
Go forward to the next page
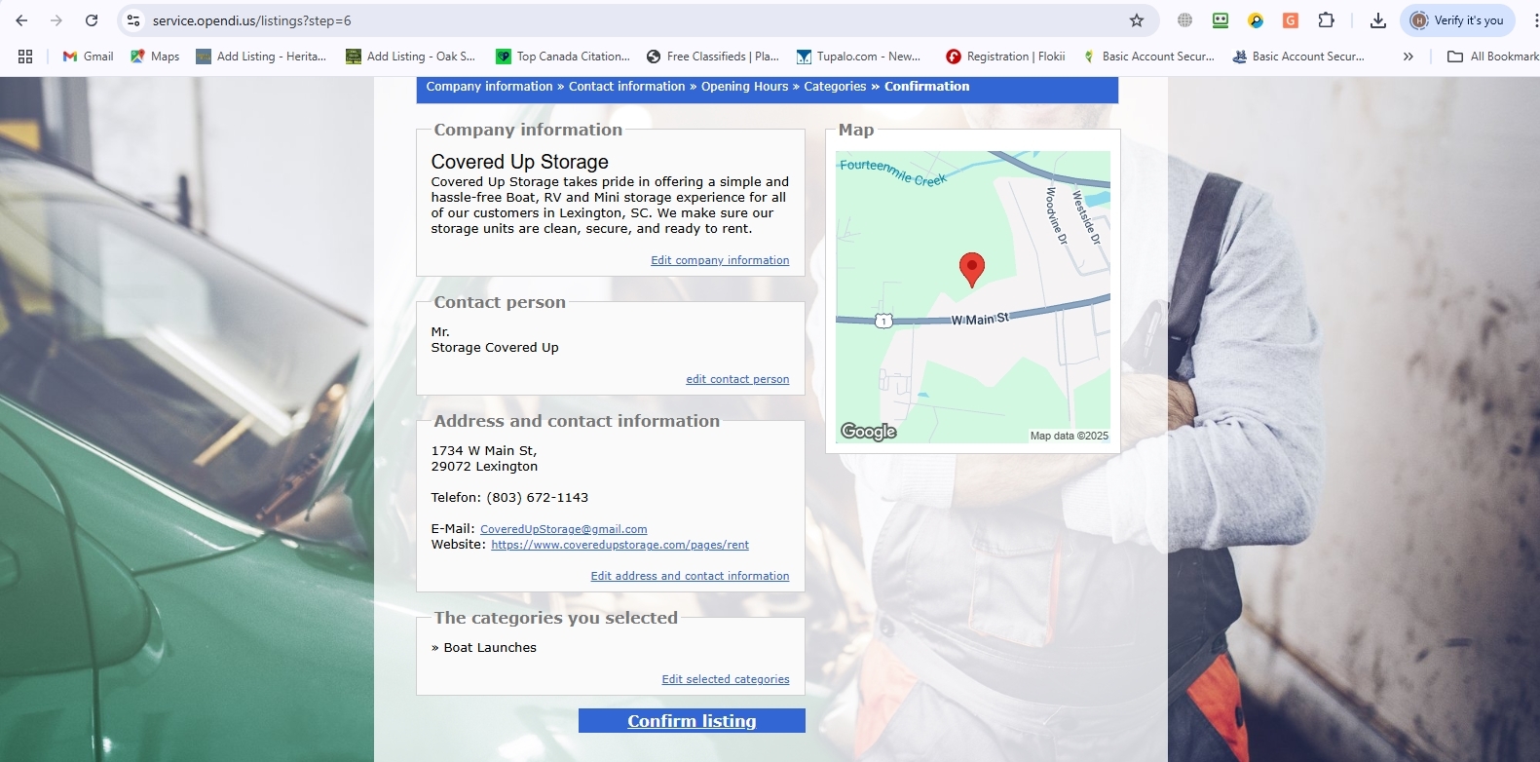coord(56,20)
